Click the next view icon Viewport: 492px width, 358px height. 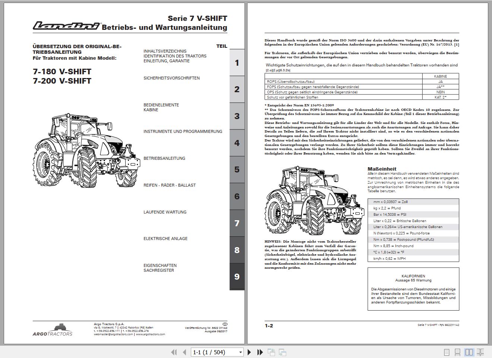pos(283,352)
